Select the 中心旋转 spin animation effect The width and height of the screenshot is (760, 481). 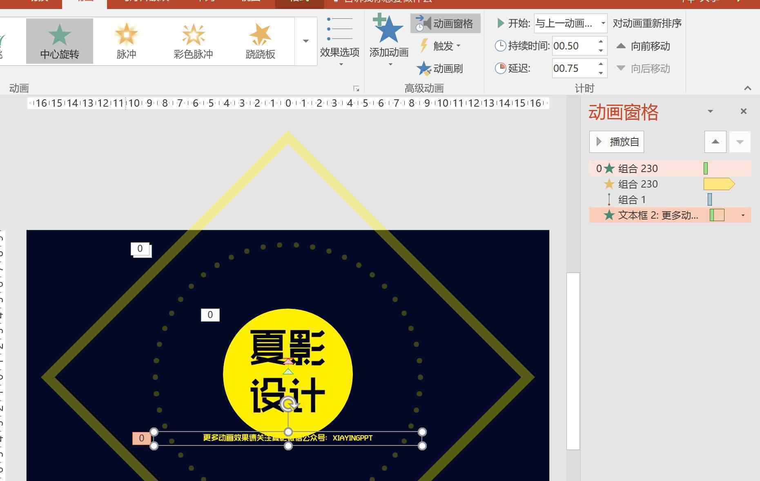click(60, 41)
